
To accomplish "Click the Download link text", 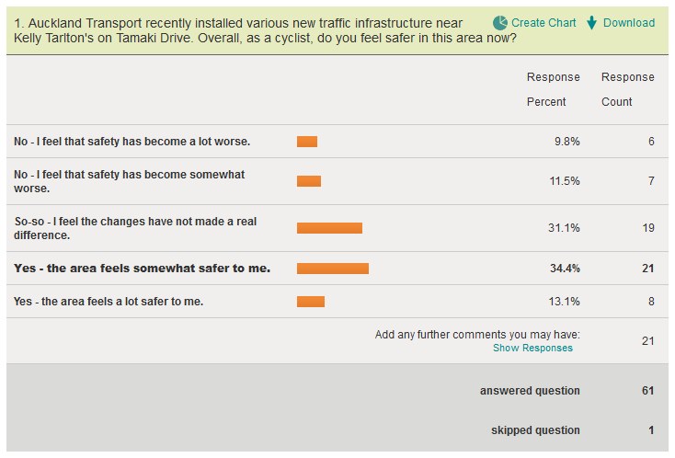I will tap(629, 22).
